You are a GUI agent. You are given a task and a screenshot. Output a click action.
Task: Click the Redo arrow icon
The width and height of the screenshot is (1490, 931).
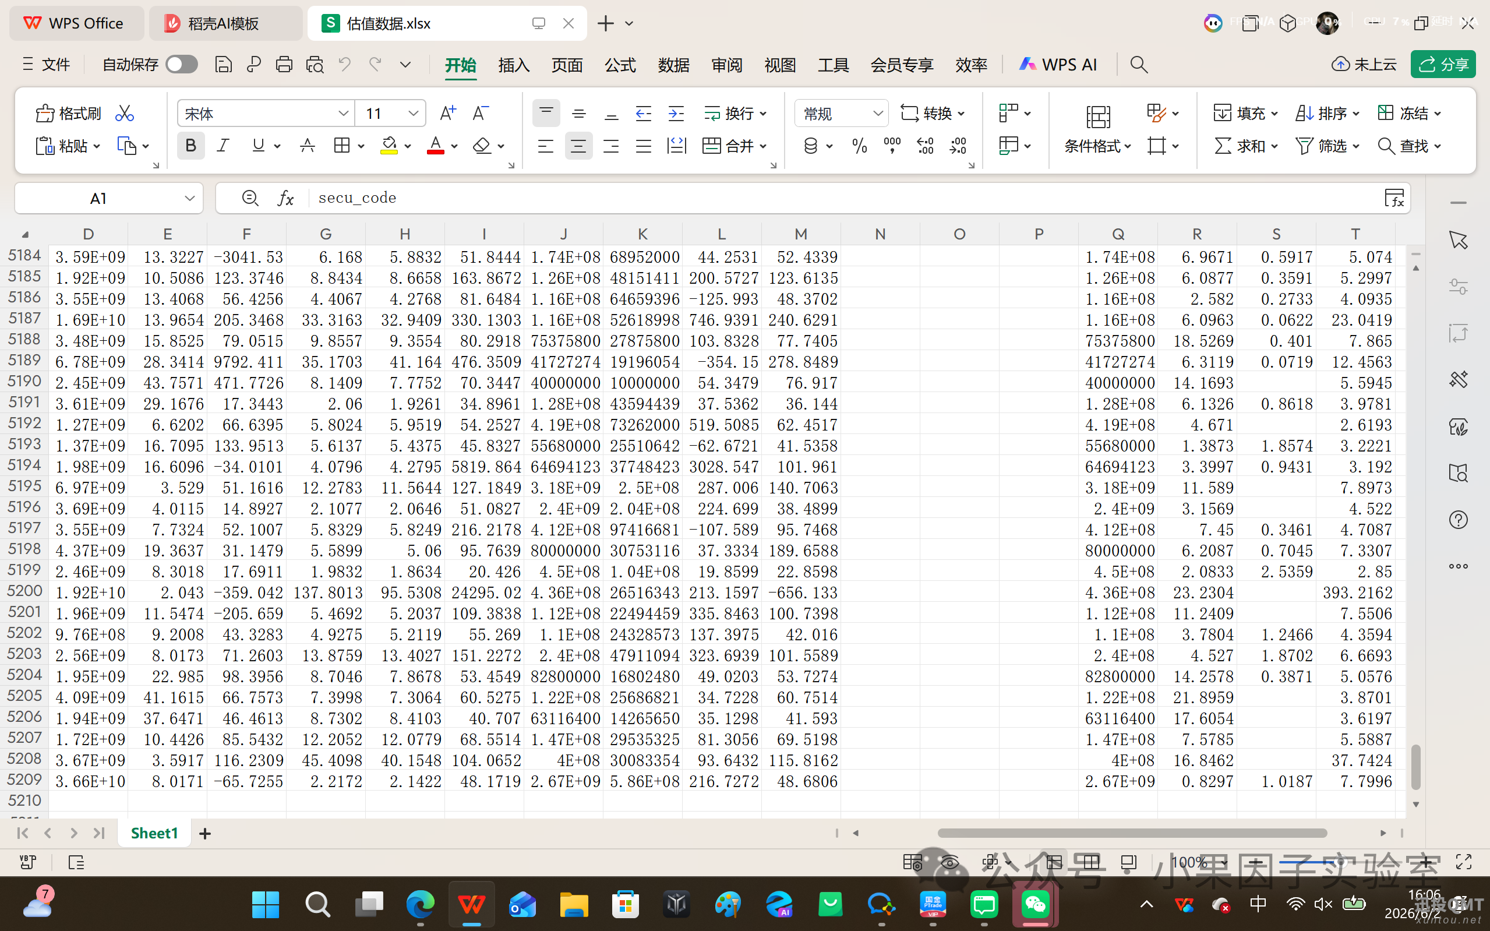pos(375,65)
